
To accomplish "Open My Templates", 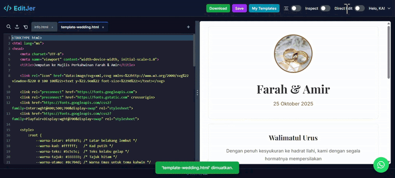I will (x=264, y=8).
